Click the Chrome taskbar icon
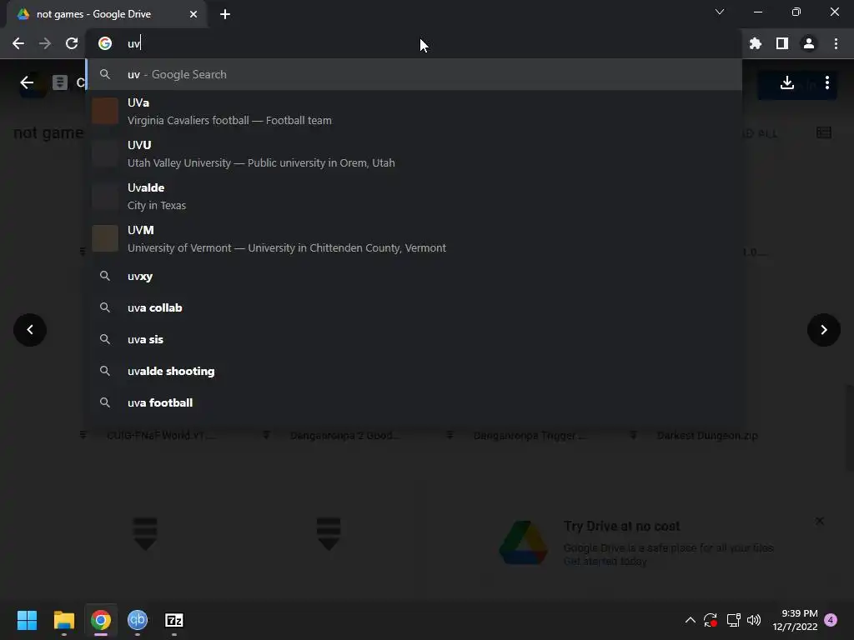Image resolution: width=854 pixels, height=640 pixels. coord(101,620)
